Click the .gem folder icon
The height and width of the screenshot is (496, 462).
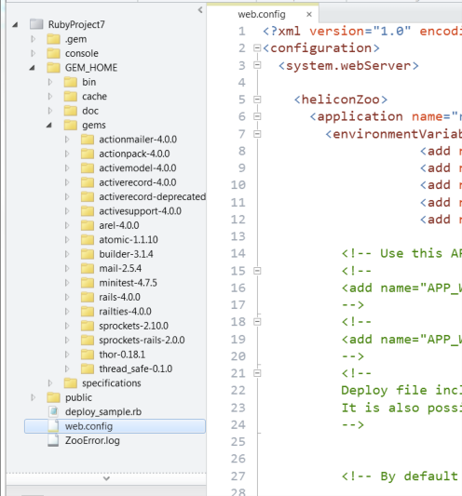[x=53, y=39]
